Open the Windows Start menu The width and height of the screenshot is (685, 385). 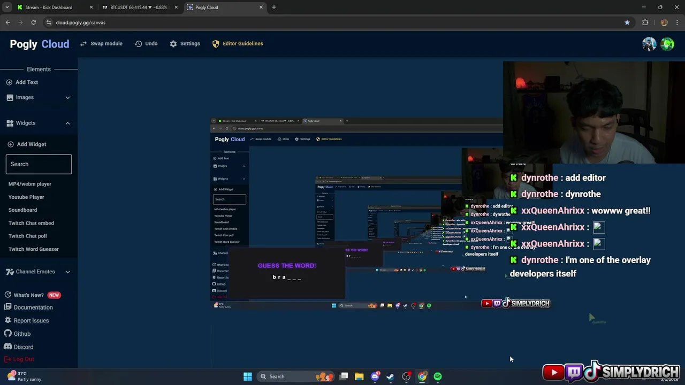248,376
